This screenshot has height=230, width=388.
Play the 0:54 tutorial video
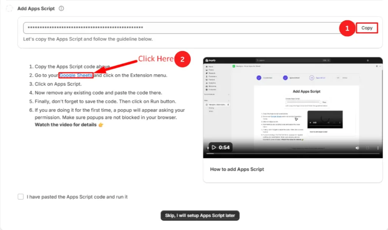[214, 148]
